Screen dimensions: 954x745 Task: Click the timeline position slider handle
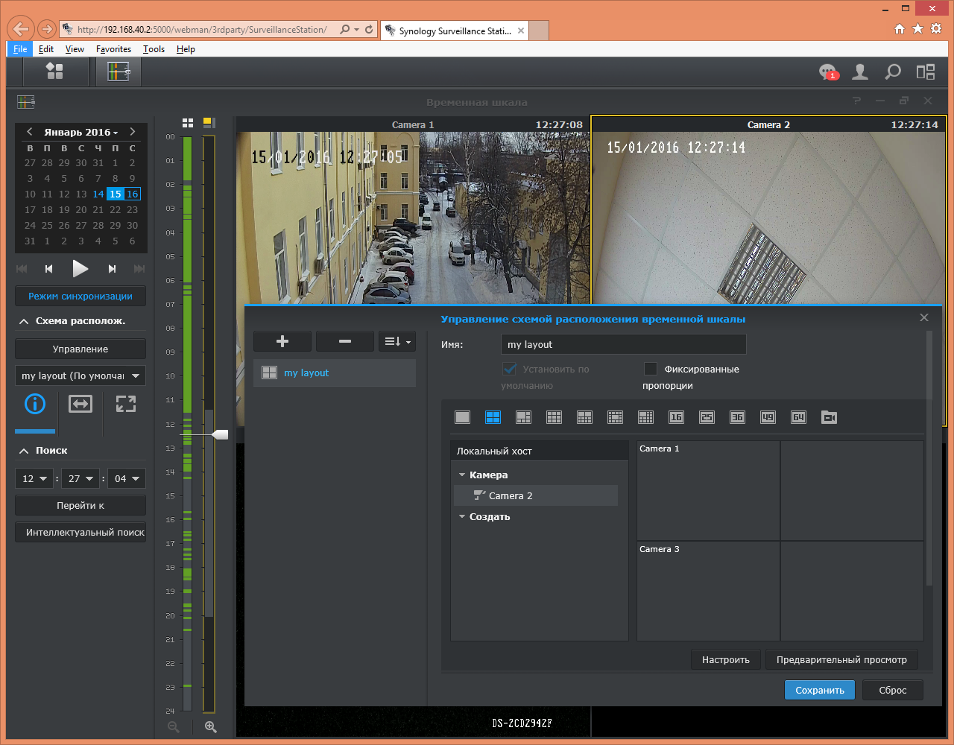220,434
